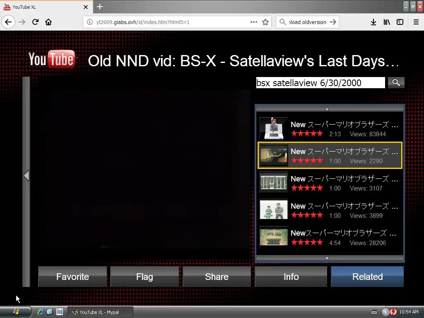This screenshot has height=318, width=424.
Task: Select the video with 3107 views thumbnail
Action: (x=274, y=183)
